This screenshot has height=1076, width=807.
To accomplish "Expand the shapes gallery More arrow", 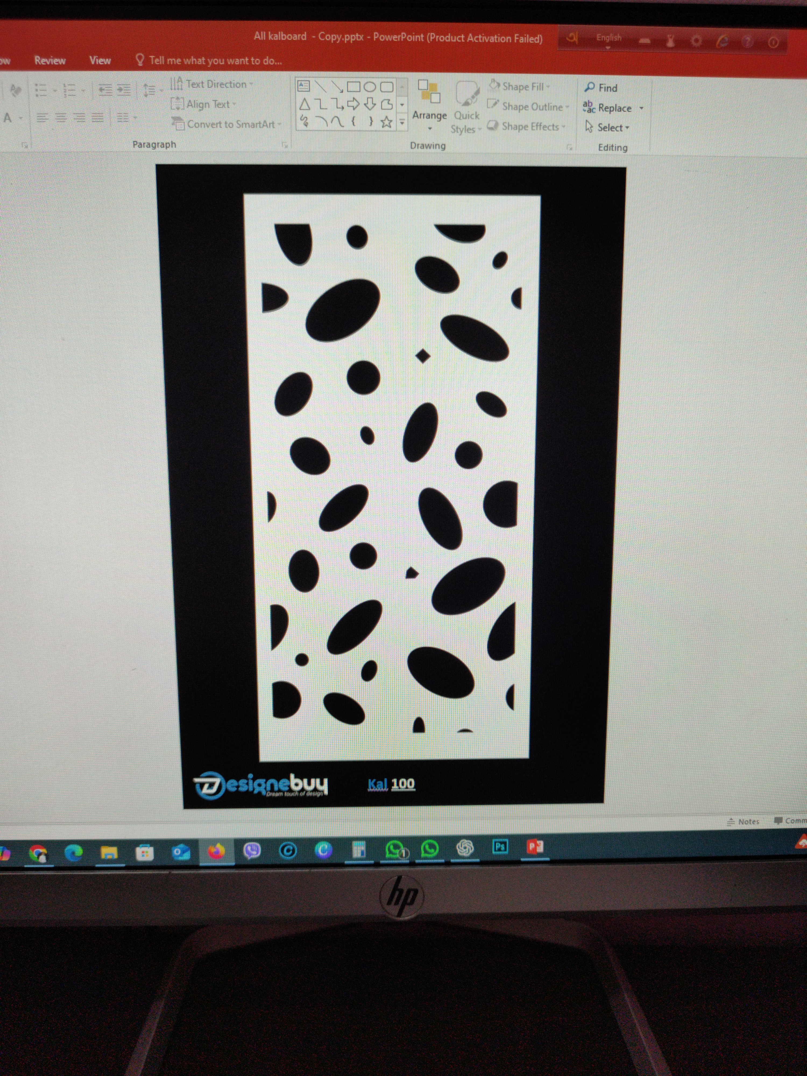I will 402,122.
